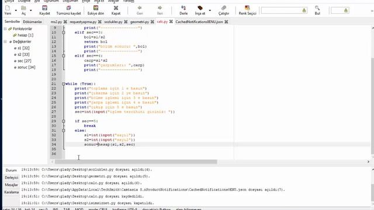Click the Bul find icon
Viewport: 374px width, 210px height.
(x=317, y=8)
